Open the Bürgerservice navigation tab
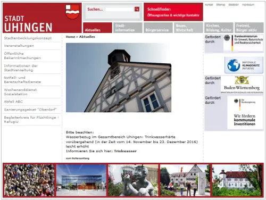266x200 pixels. [158, 28]
